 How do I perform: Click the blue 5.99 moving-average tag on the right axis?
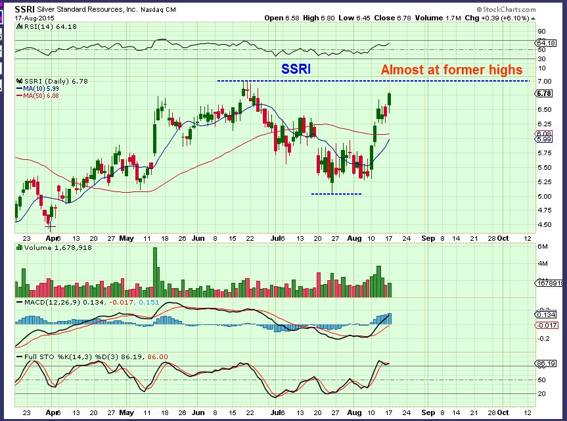tap(544, 139)
